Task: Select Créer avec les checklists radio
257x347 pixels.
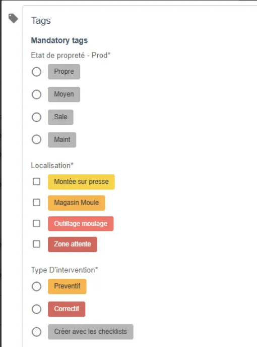Action: (36, 332)
